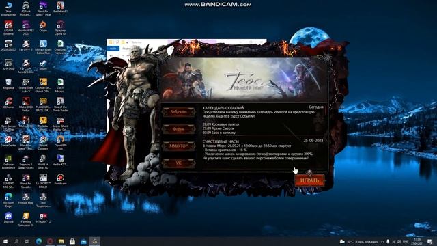Click the MMO TOP launcher button
This screenshot has width=437, height=246.
click(178, 146)
